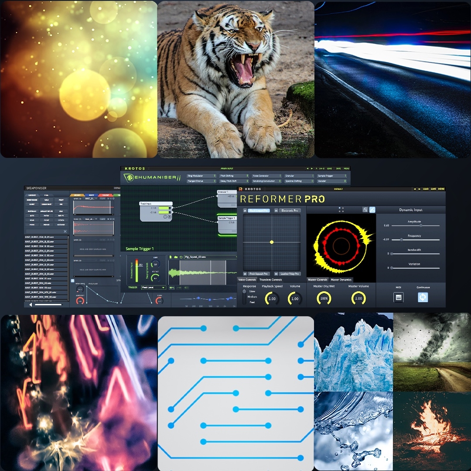Click the SAVE button in Reformer Pro header
471x471 pixels.
[x=433, y=189]
